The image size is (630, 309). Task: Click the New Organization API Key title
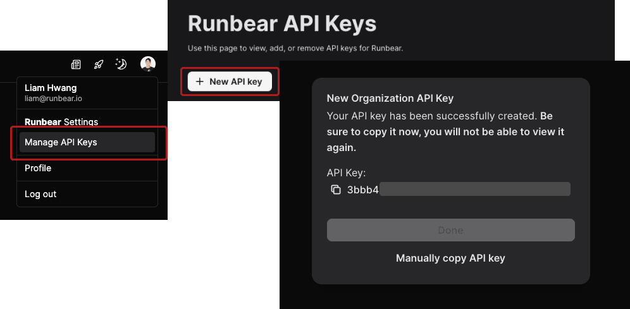pos(390,99)
